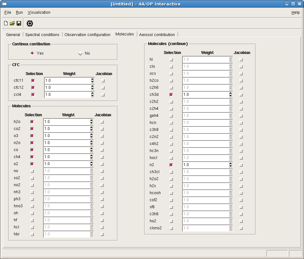
Task: Uncheck the ch3d selection checkbox
Action: pos(171,95)
